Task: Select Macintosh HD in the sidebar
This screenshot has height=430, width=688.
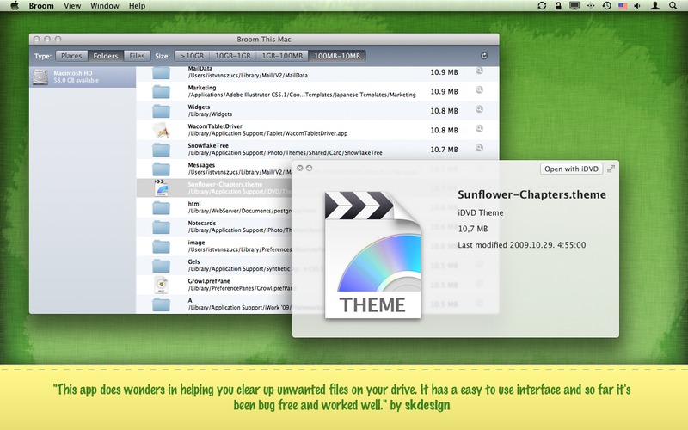Action: pyautogui.click(x=82, y=77)
